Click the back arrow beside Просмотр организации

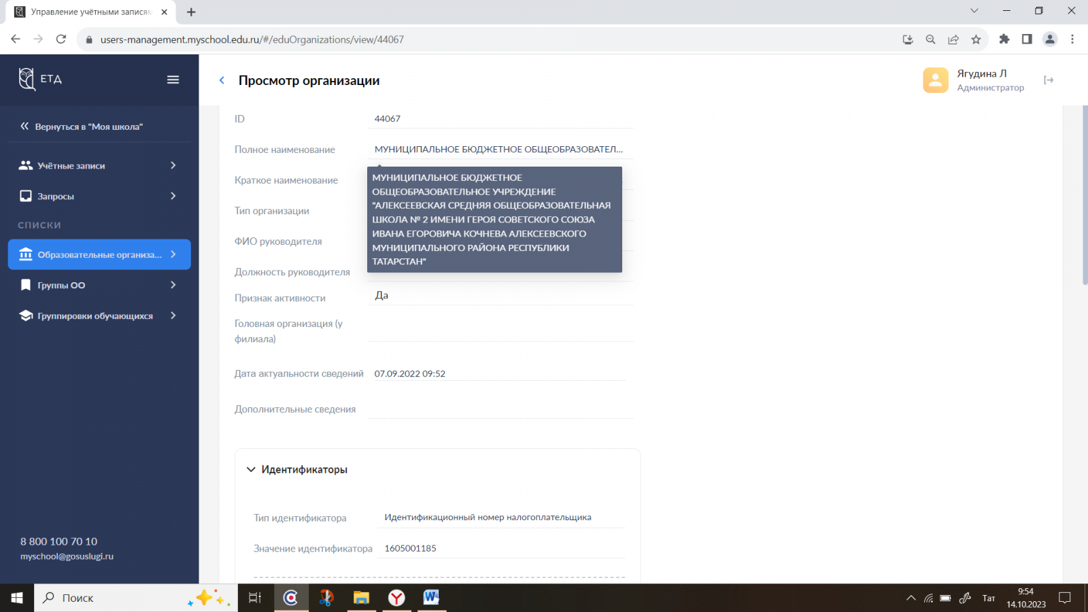pos(222,80)
